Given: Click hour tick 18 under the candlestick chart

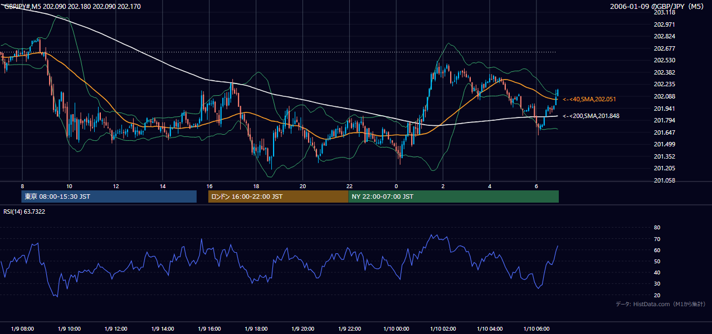Looking at the screenshot, I should point(256,186).
